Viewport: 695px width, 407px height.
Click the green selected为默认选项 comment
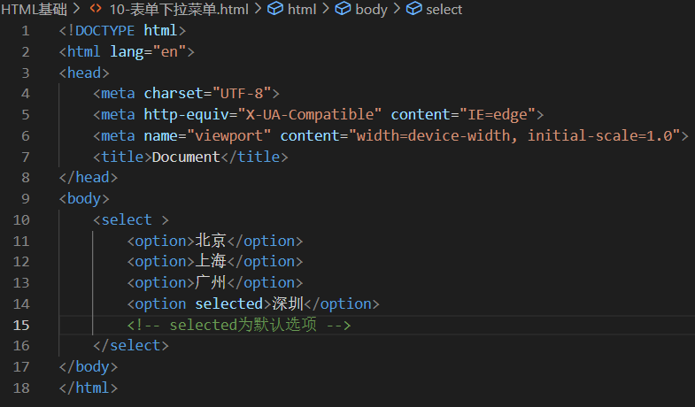click(239, 325)
